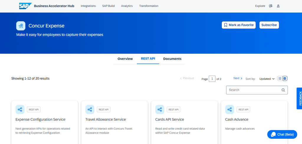Click the SAP logo

tap(25, 6)
